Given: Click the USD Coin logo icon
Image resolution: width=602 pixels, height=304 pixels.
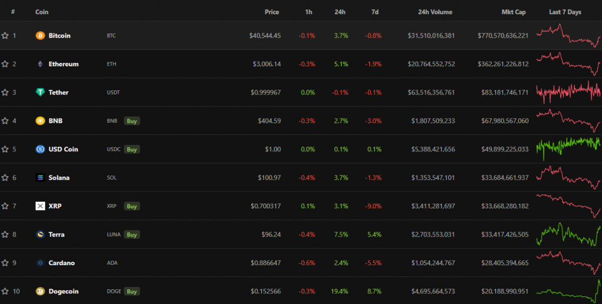Looking at the screenshot, I should (x=41, y=149).
